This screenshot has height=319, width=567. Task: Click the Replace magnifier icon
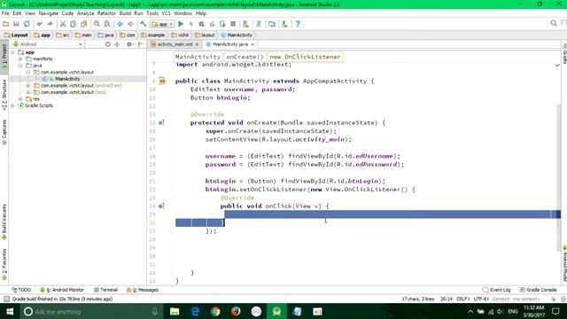(107, 24)
